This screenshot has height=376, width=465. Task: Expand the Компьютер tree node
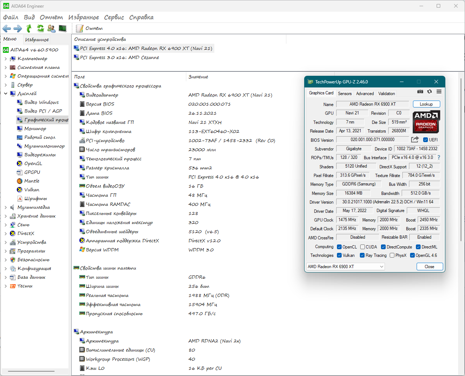pyautogui.click(x=5, y=59)
